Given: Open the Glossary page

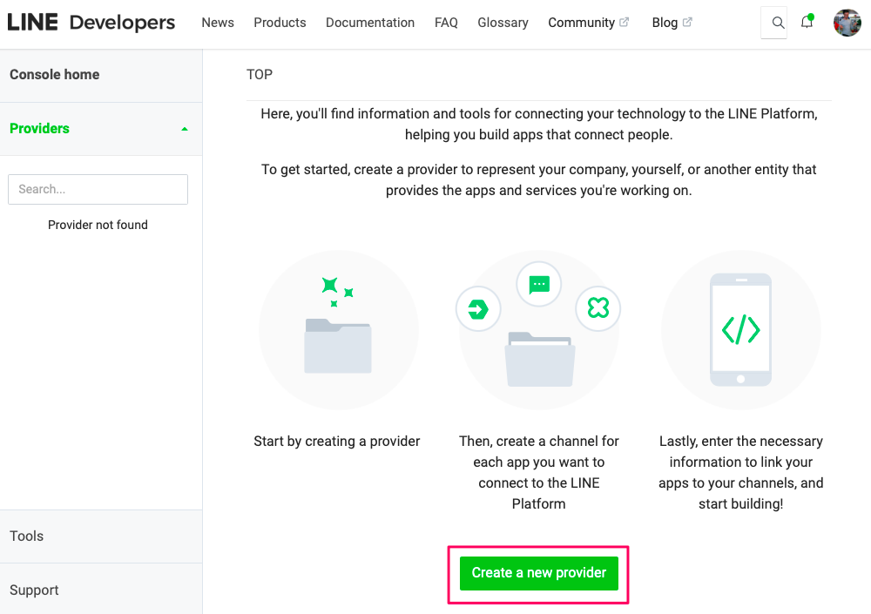Looking at the screenshot, I should tap(503, 23).
